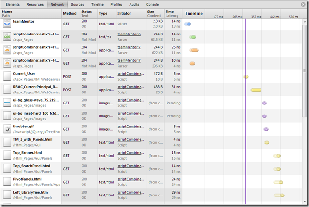309x207 pixels.
Task: Follow the teamMentor:7 initiator link in the fourth row
Action: [x=129, y=60]
